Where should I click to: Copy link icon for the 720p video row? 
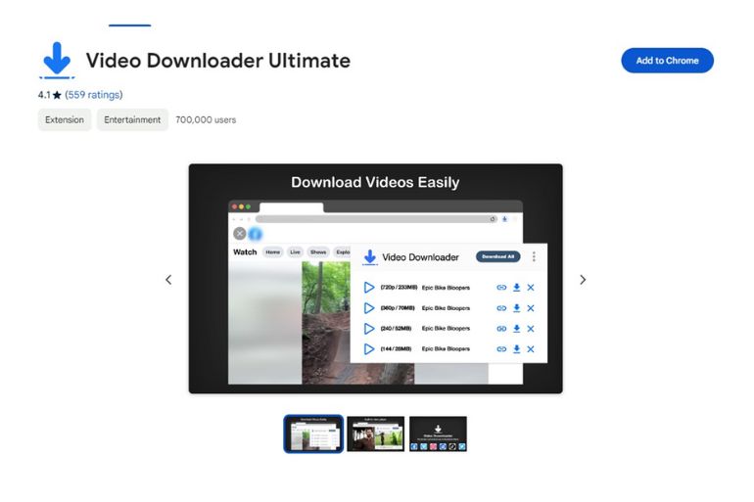501,288
